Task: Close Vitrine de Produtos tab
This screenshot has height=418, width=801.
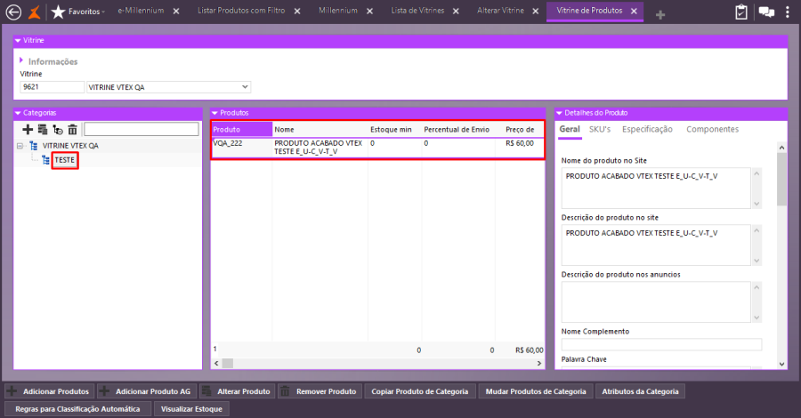Action: (x=634, y=12)
